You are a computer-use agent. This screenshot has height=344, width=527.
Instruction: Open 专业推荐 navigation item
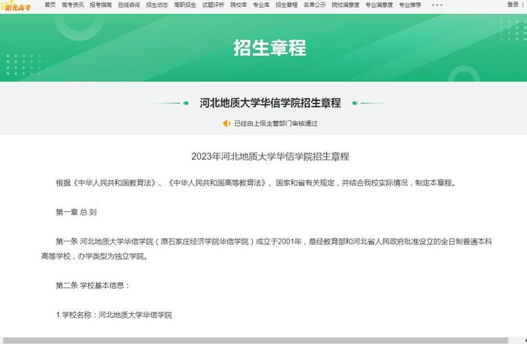pyautogui.click(x=410, y=5)
